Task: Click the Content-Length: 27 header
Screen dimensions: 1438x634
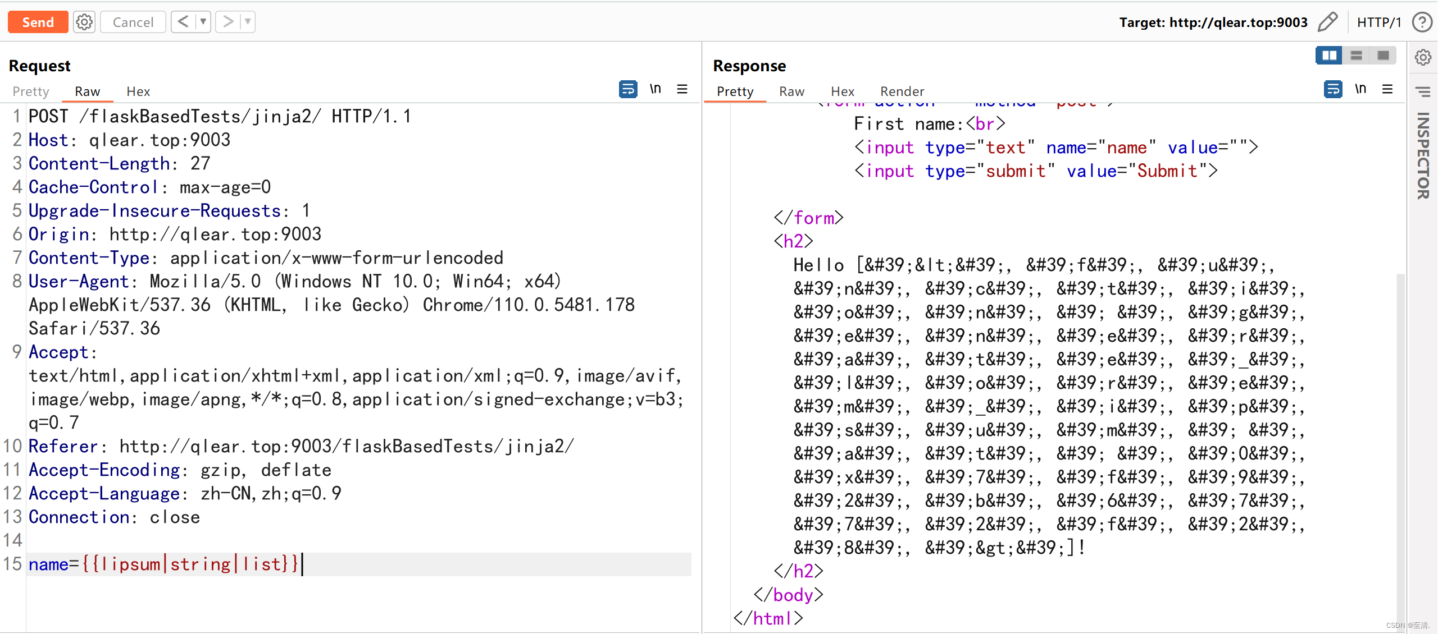Action: click(120, 163)
